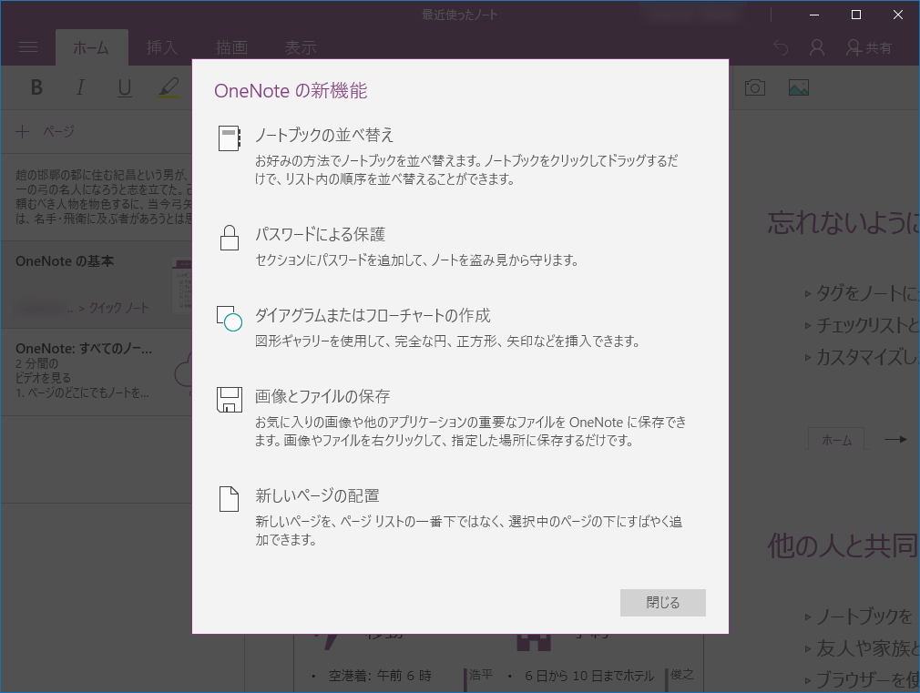
Task: Open the navigation hamburger menu
Action: pyautogui.click(x=29, y=47)
